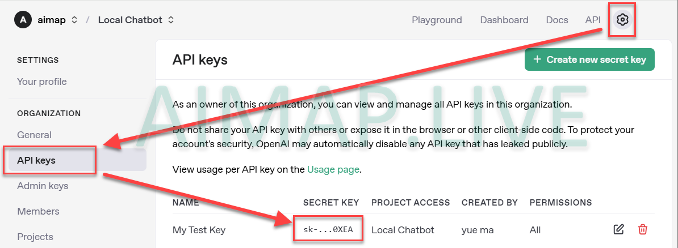Go to Projects in the sidebar
The image size is (678, 248).
[x=35, y=237]
